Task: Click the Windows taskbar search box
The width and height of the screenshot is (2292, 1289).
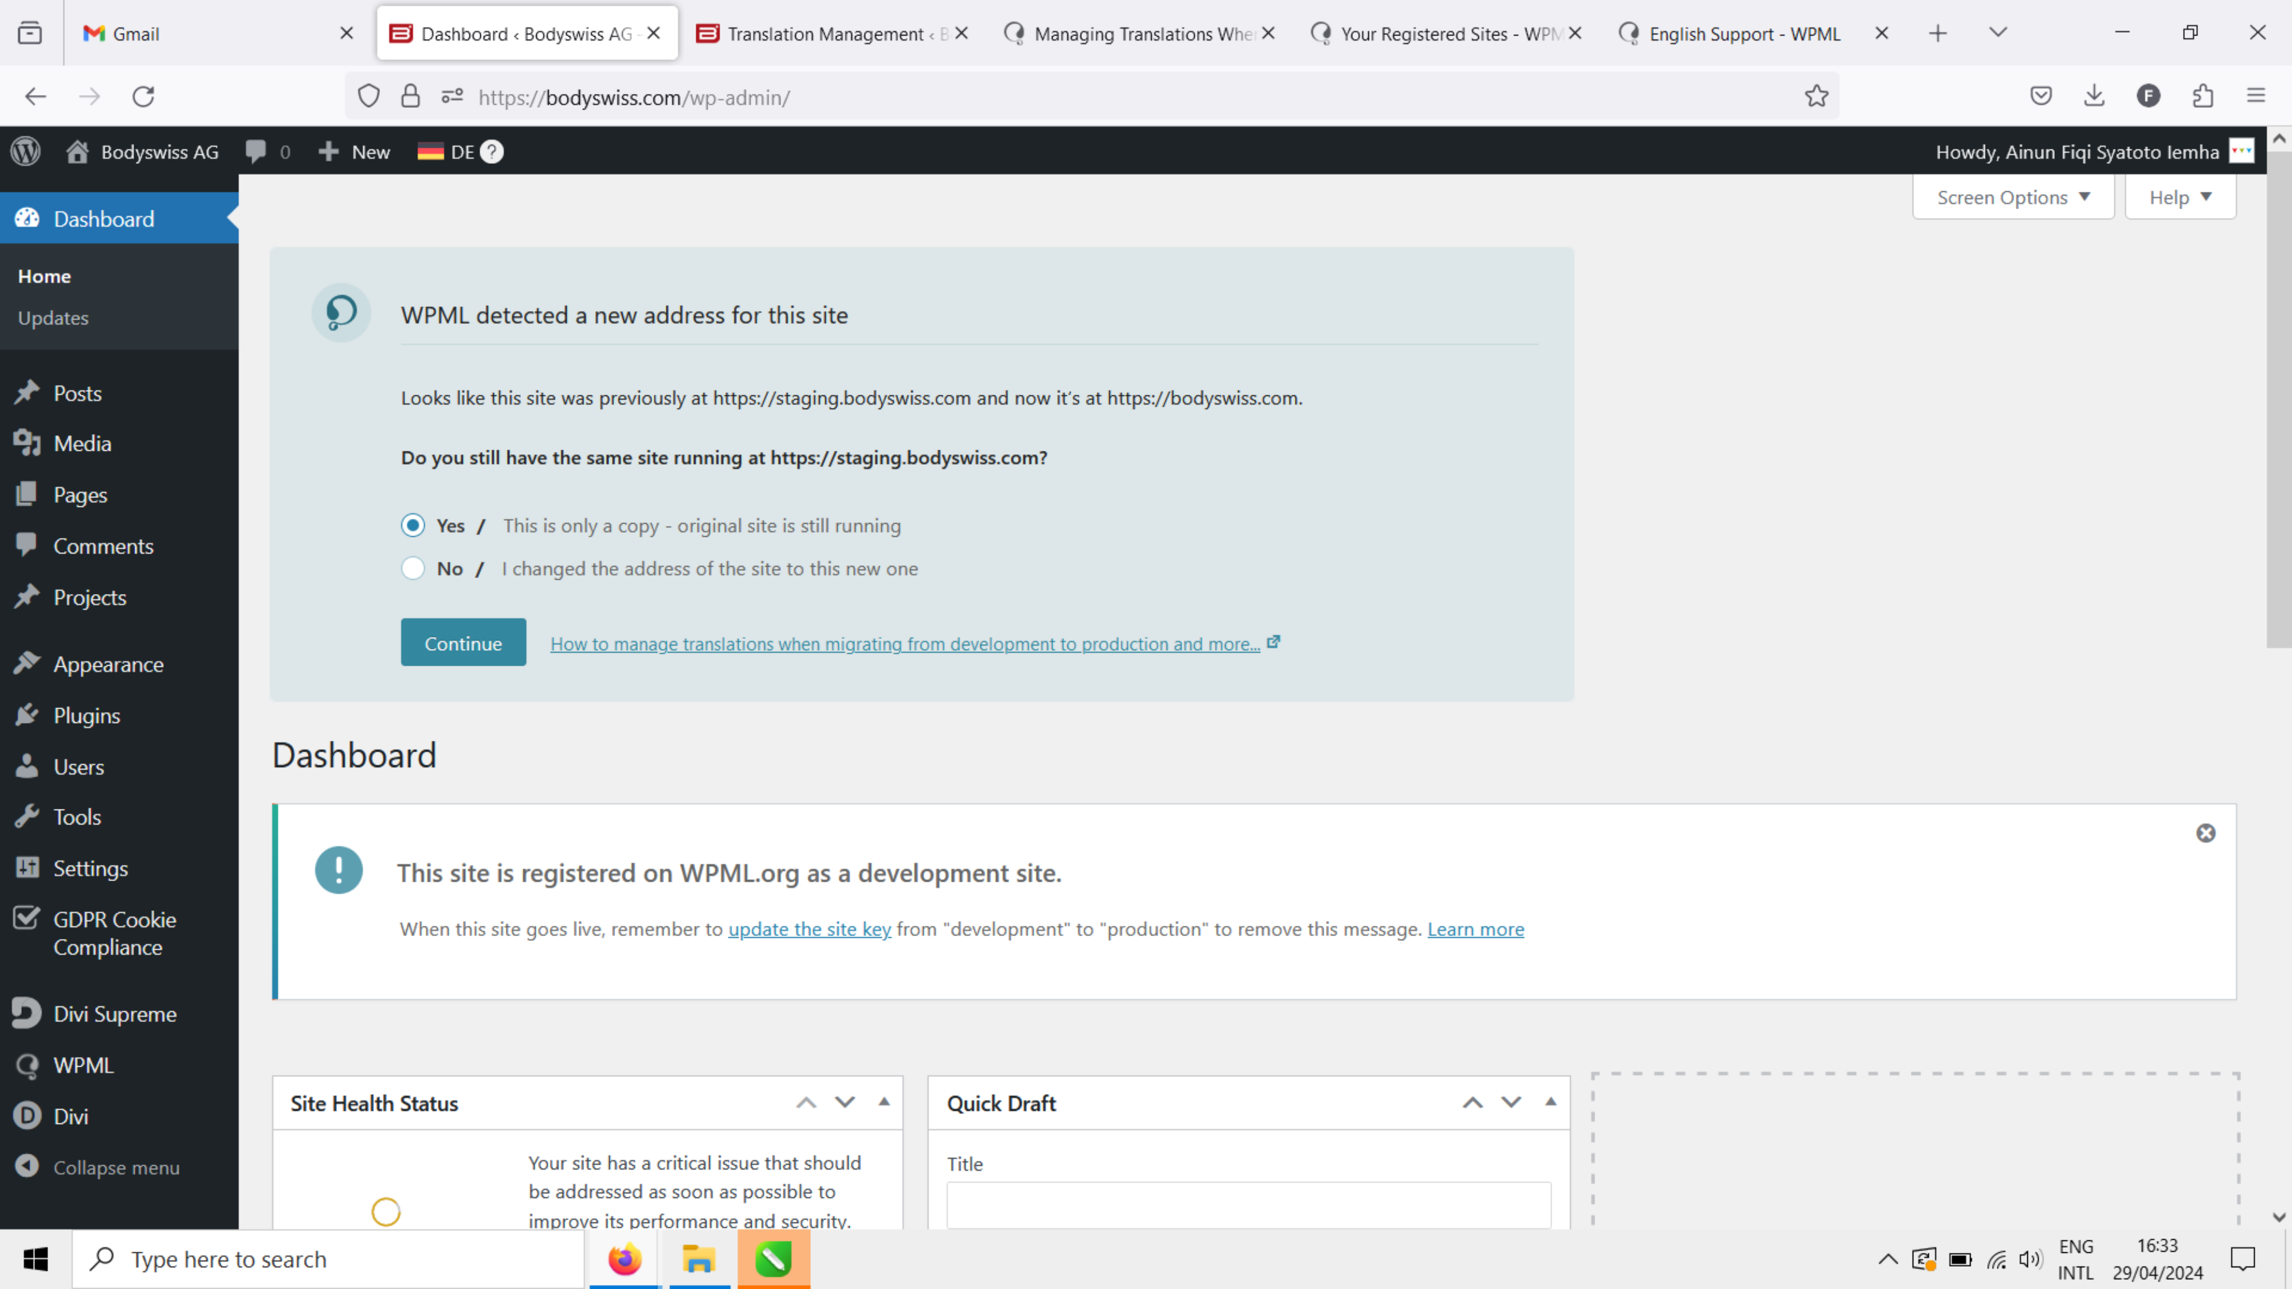Action: pos(327,1260)
